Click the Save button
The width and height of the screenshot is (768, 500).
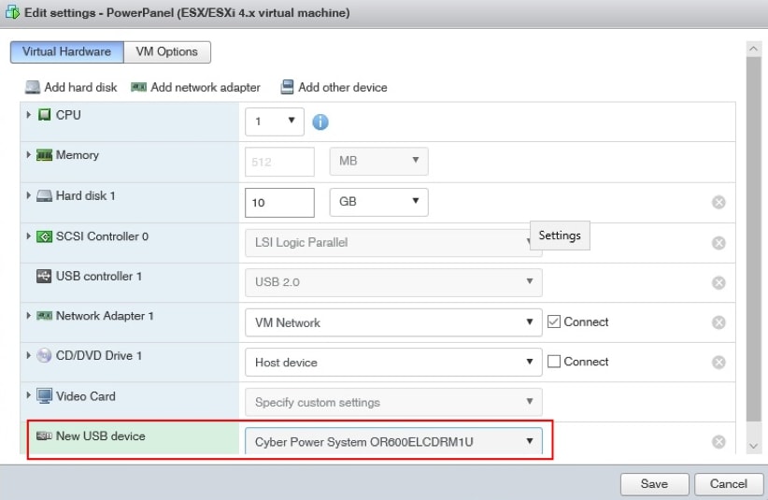tap(654, 484)
